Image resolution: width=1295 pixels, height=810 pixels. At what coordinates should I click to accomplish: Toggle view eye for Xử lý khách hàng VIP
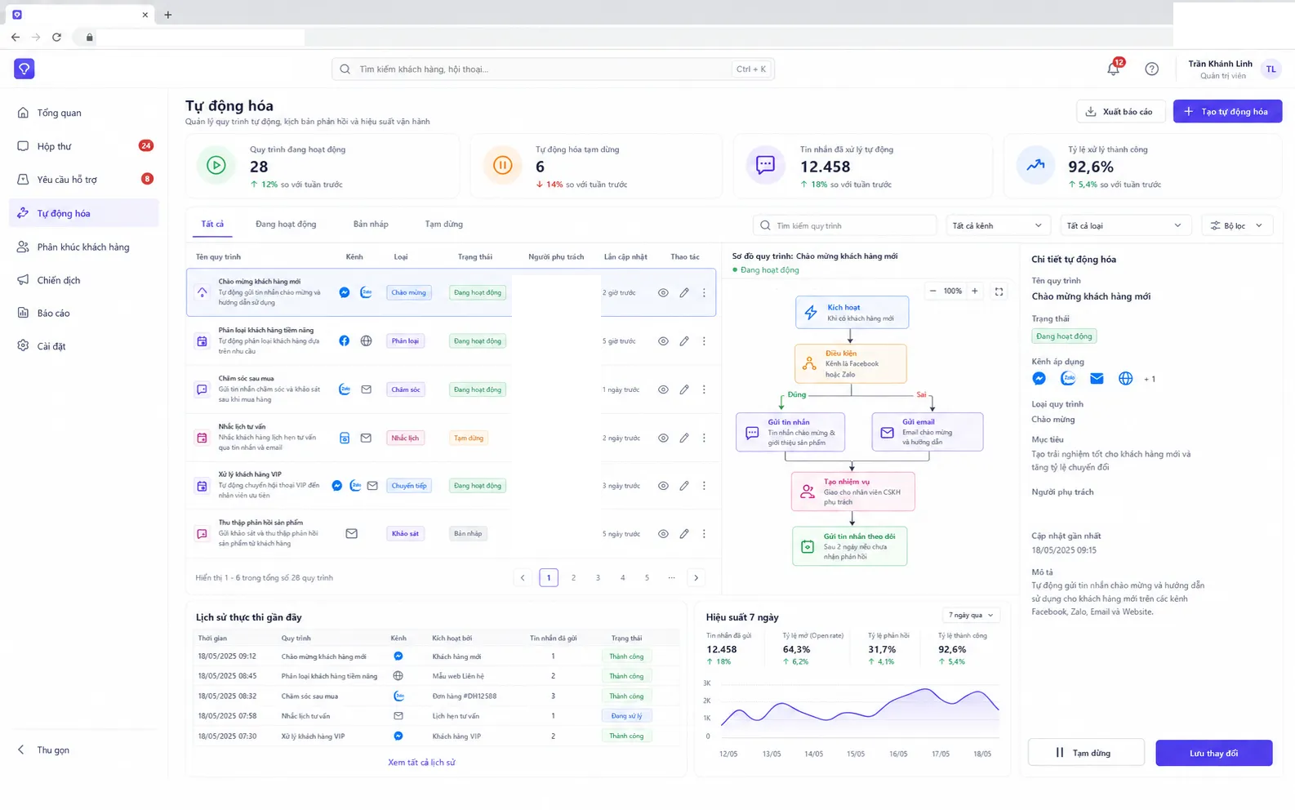pos(663,485)
